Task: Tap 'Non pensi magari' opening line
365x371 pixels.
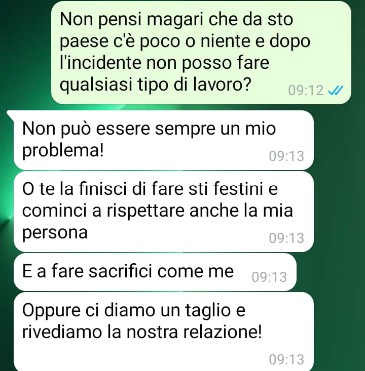Action: (176, 19)
